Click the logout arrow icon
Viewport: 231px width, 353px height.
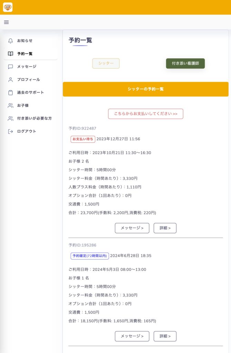[x=10, y=131]
